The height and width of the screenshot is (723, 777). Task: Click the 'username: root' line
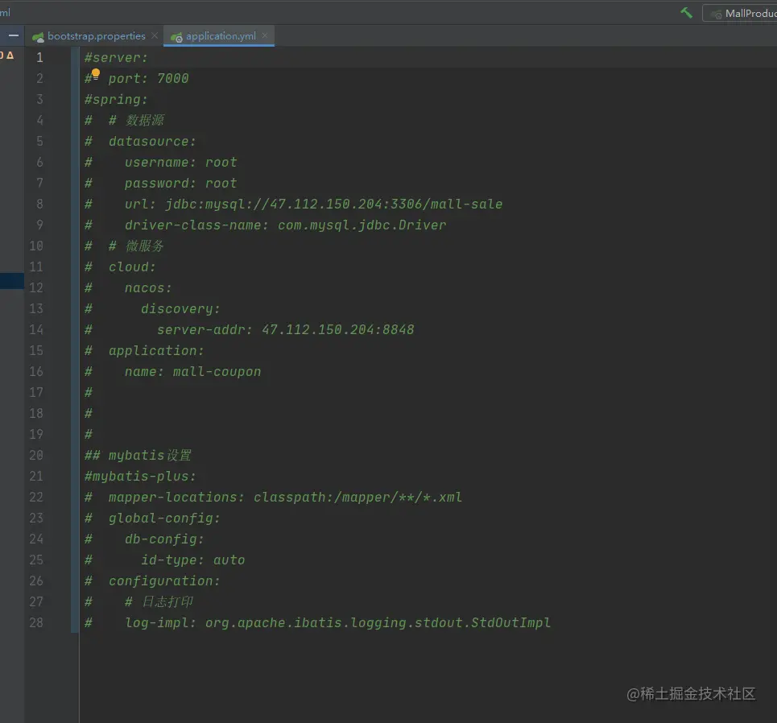(x=181, y=162)
